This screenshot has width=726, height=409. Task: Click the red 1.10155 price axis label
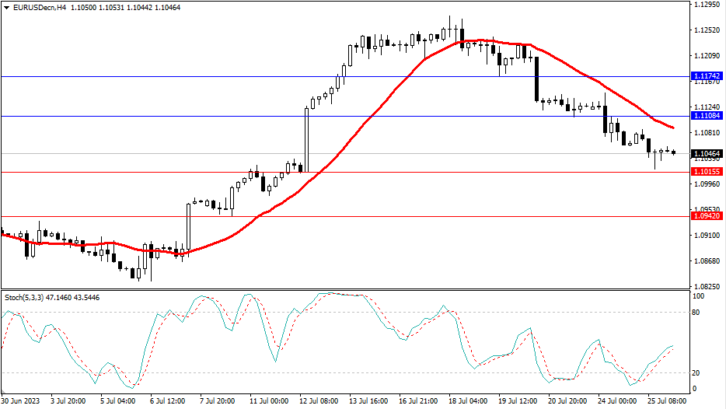pyautogui.click(x=707, y=172)
